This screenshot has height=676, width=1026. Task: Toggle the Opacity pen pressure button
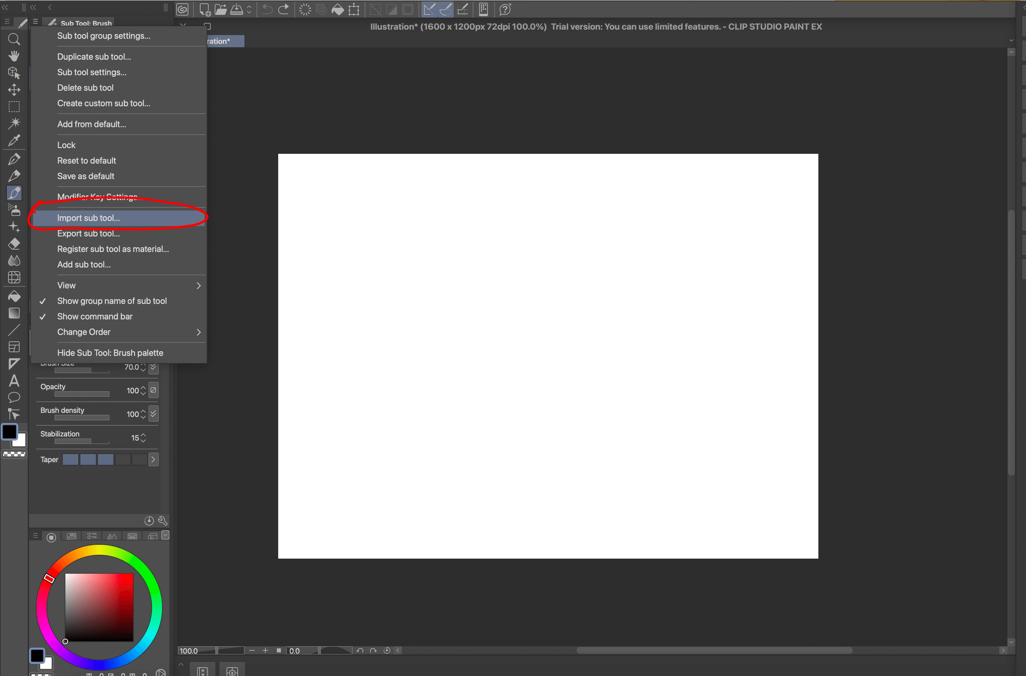point(153,390)
